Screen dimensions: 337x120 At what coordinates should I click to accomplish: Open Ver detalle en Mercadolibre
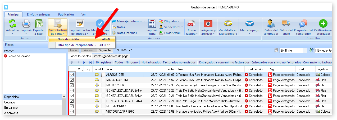pos(228,24)
